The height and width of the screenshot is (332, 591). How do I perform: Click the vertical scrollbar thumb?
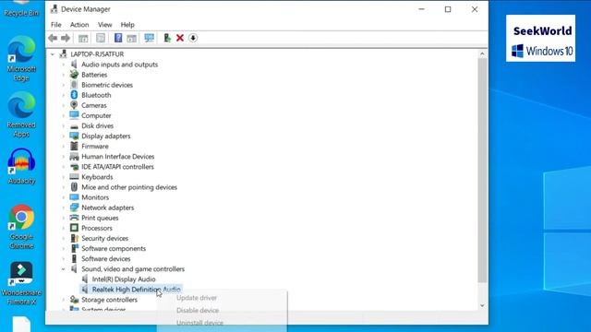(x=482, y=170)
